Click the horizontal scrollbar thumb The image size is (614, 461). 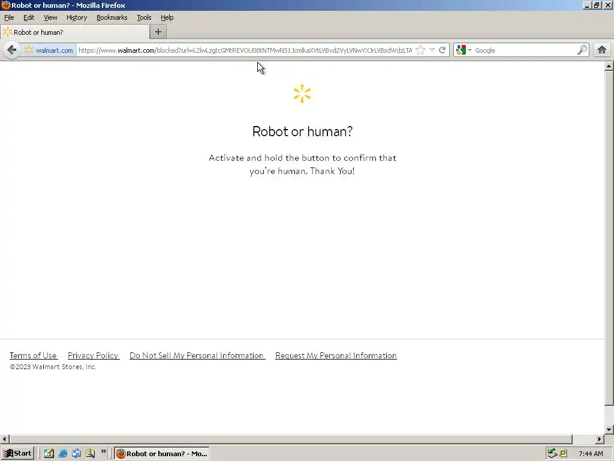291,439
